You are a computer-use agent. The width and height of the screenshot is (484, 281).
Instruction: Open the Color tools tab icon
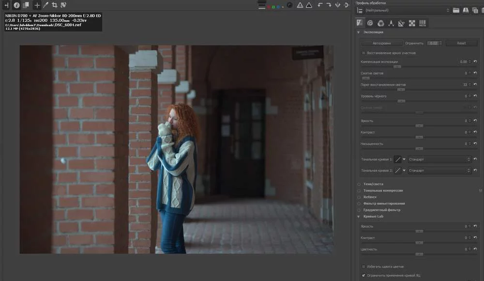pyautogui.click(x=380, y=22)
